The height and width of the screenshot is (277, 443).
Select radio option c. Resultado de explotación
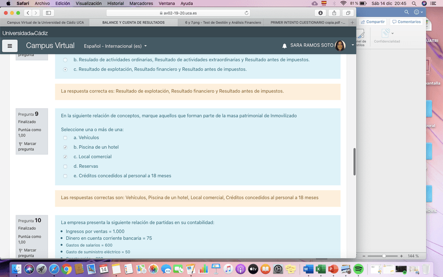coord(65,70)
